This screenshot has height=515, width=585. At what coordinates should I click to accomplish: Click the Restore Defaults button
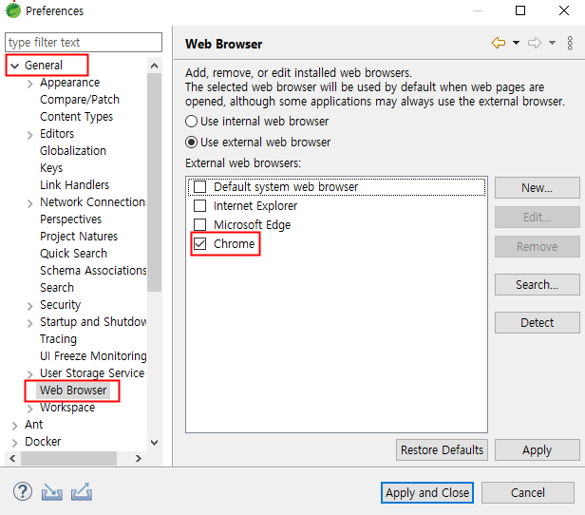click(x=442, y=450)
